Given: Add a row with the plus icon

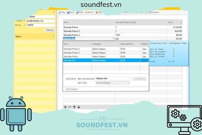Looking at the screenshot, I should pos(65,107).
